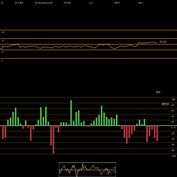The width and height of the screenshot is (177, 177).
Task: Click the MR axis label -20
Action: pos(173,133)
